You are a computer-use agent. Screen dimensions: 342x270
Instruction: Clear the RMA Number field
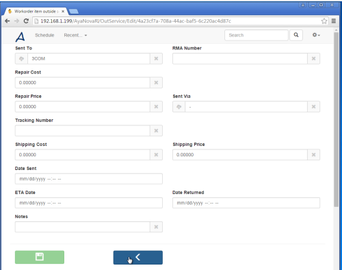314,59
